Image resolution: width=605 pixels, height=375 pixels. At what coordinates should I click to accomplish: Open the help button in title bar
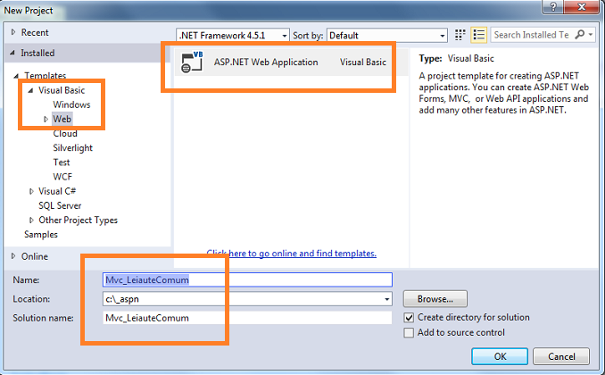(553, 6)
